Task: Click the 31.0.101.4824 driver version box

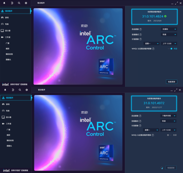Action: (155, 17)
